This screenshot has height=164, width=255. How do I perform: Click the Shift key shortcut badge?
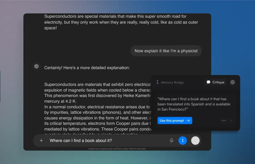224,120
